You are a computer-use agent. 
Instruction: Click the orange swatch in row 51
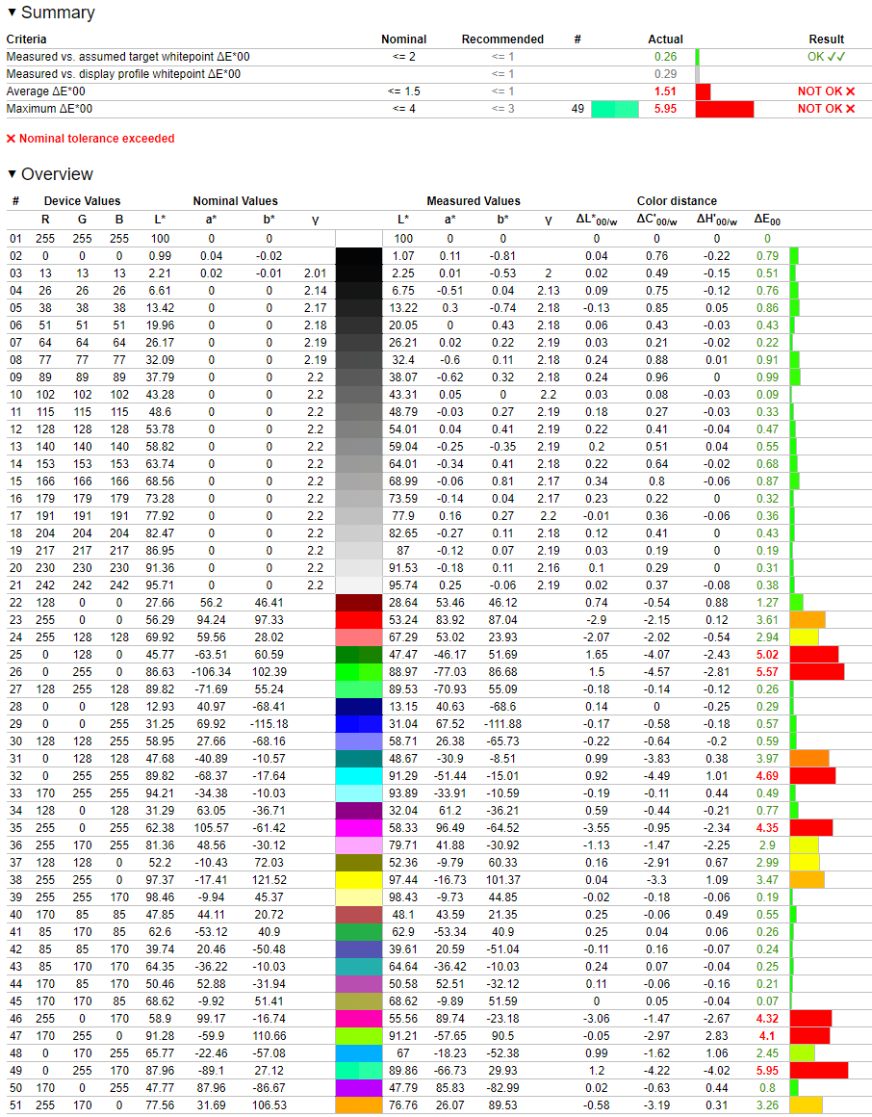point(359,1104)
